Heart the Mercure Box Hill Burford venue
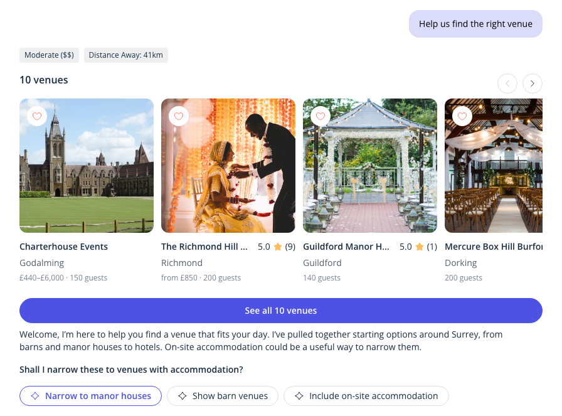Image resolution: width=562 pixels, height=416 pixels. [462, 116]
